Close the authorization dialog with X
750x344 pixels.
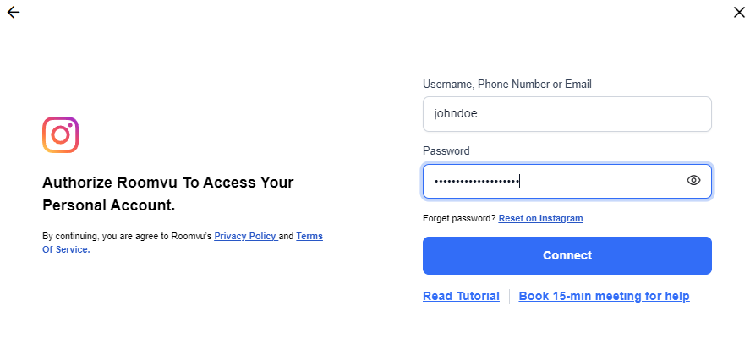[x=738, y=12]
